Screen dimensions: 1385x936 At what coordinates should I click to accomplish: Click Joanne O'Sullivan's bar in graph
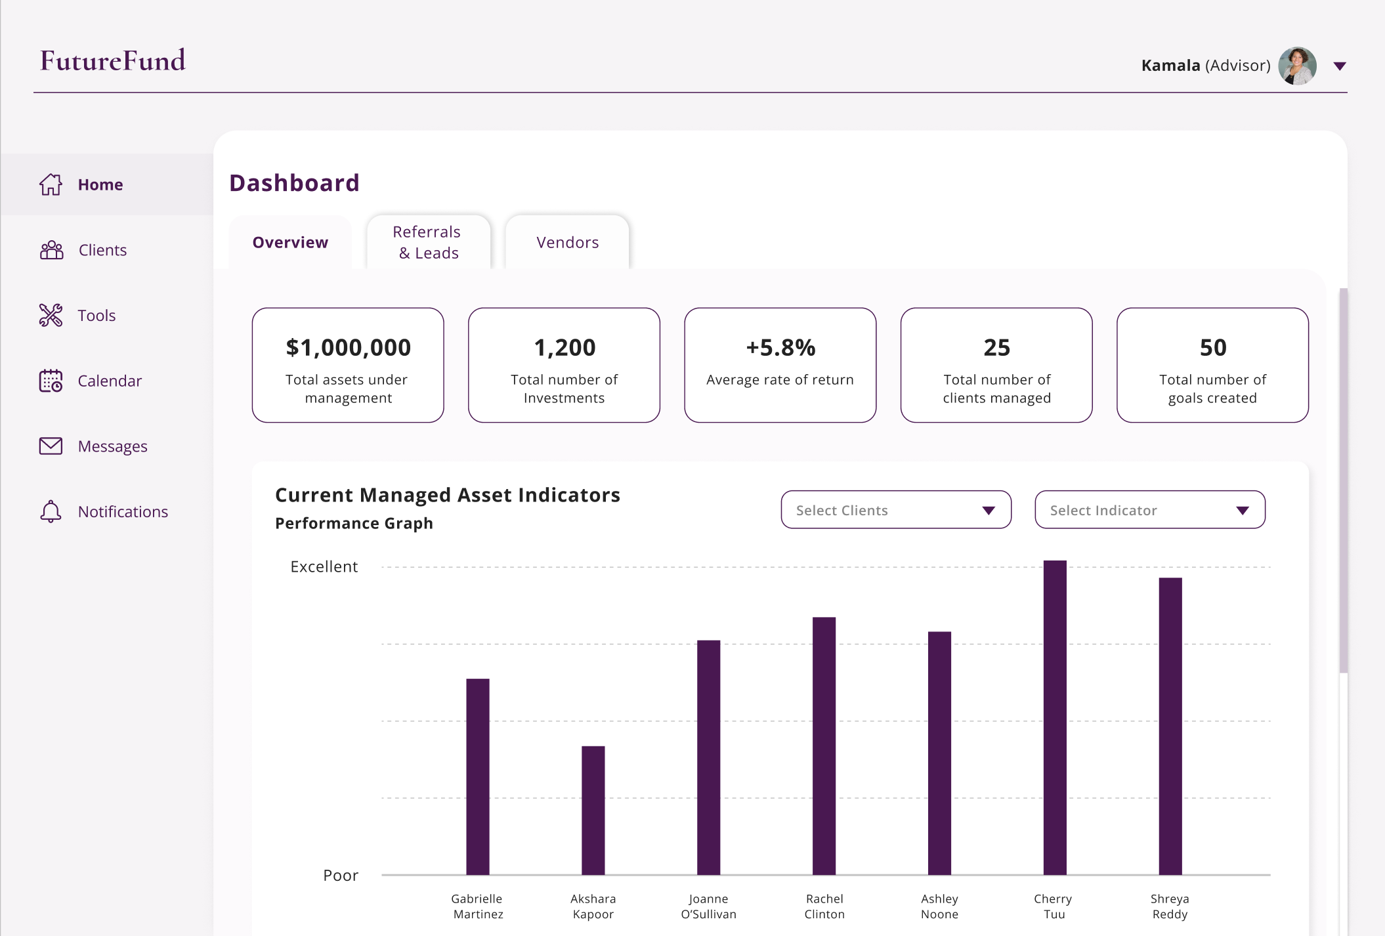709,757
